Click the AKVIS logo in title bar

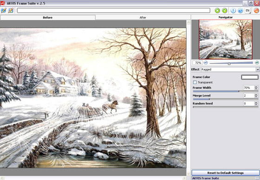(2, 3)
